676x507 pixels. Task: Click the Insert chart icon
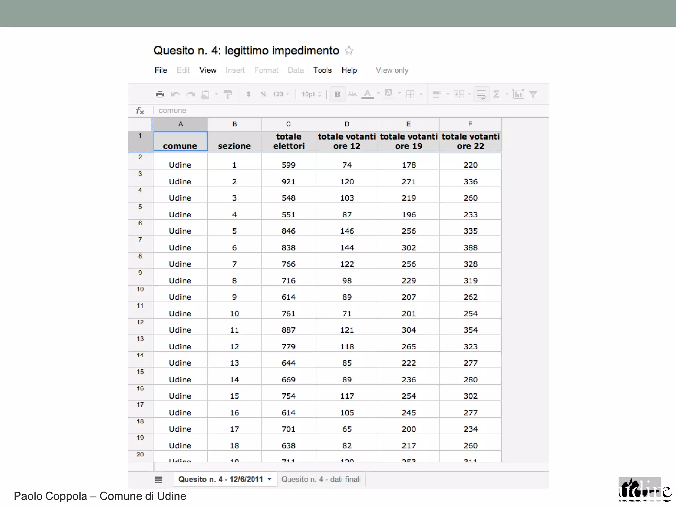pos(518,94)
